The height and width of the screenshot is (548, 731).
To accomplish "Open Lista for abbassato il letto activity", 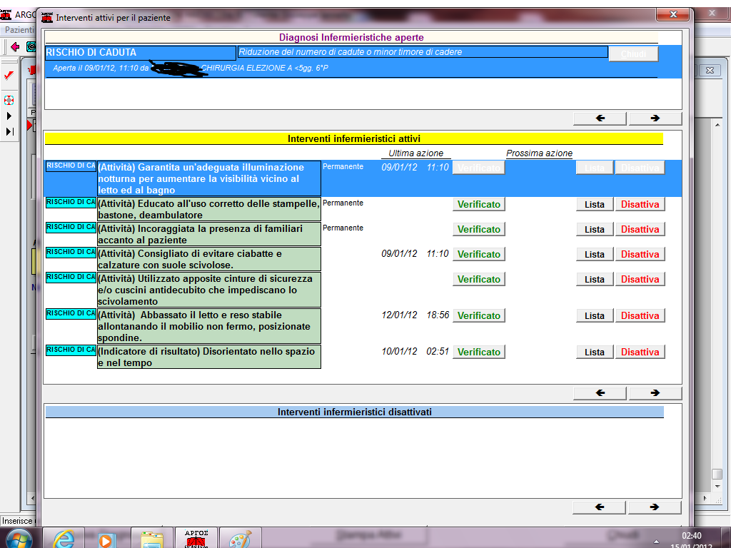I will coord(595,315).
